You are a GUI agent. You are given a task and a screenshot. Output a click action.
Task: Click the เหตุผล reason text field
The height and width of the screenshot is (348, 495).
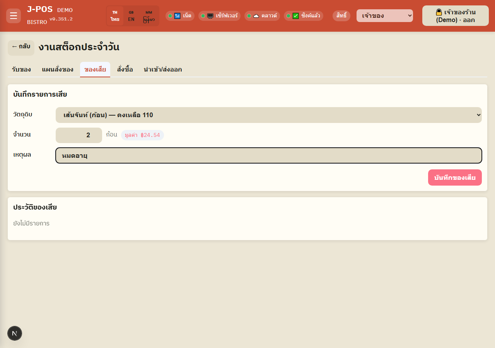[269, 155]
